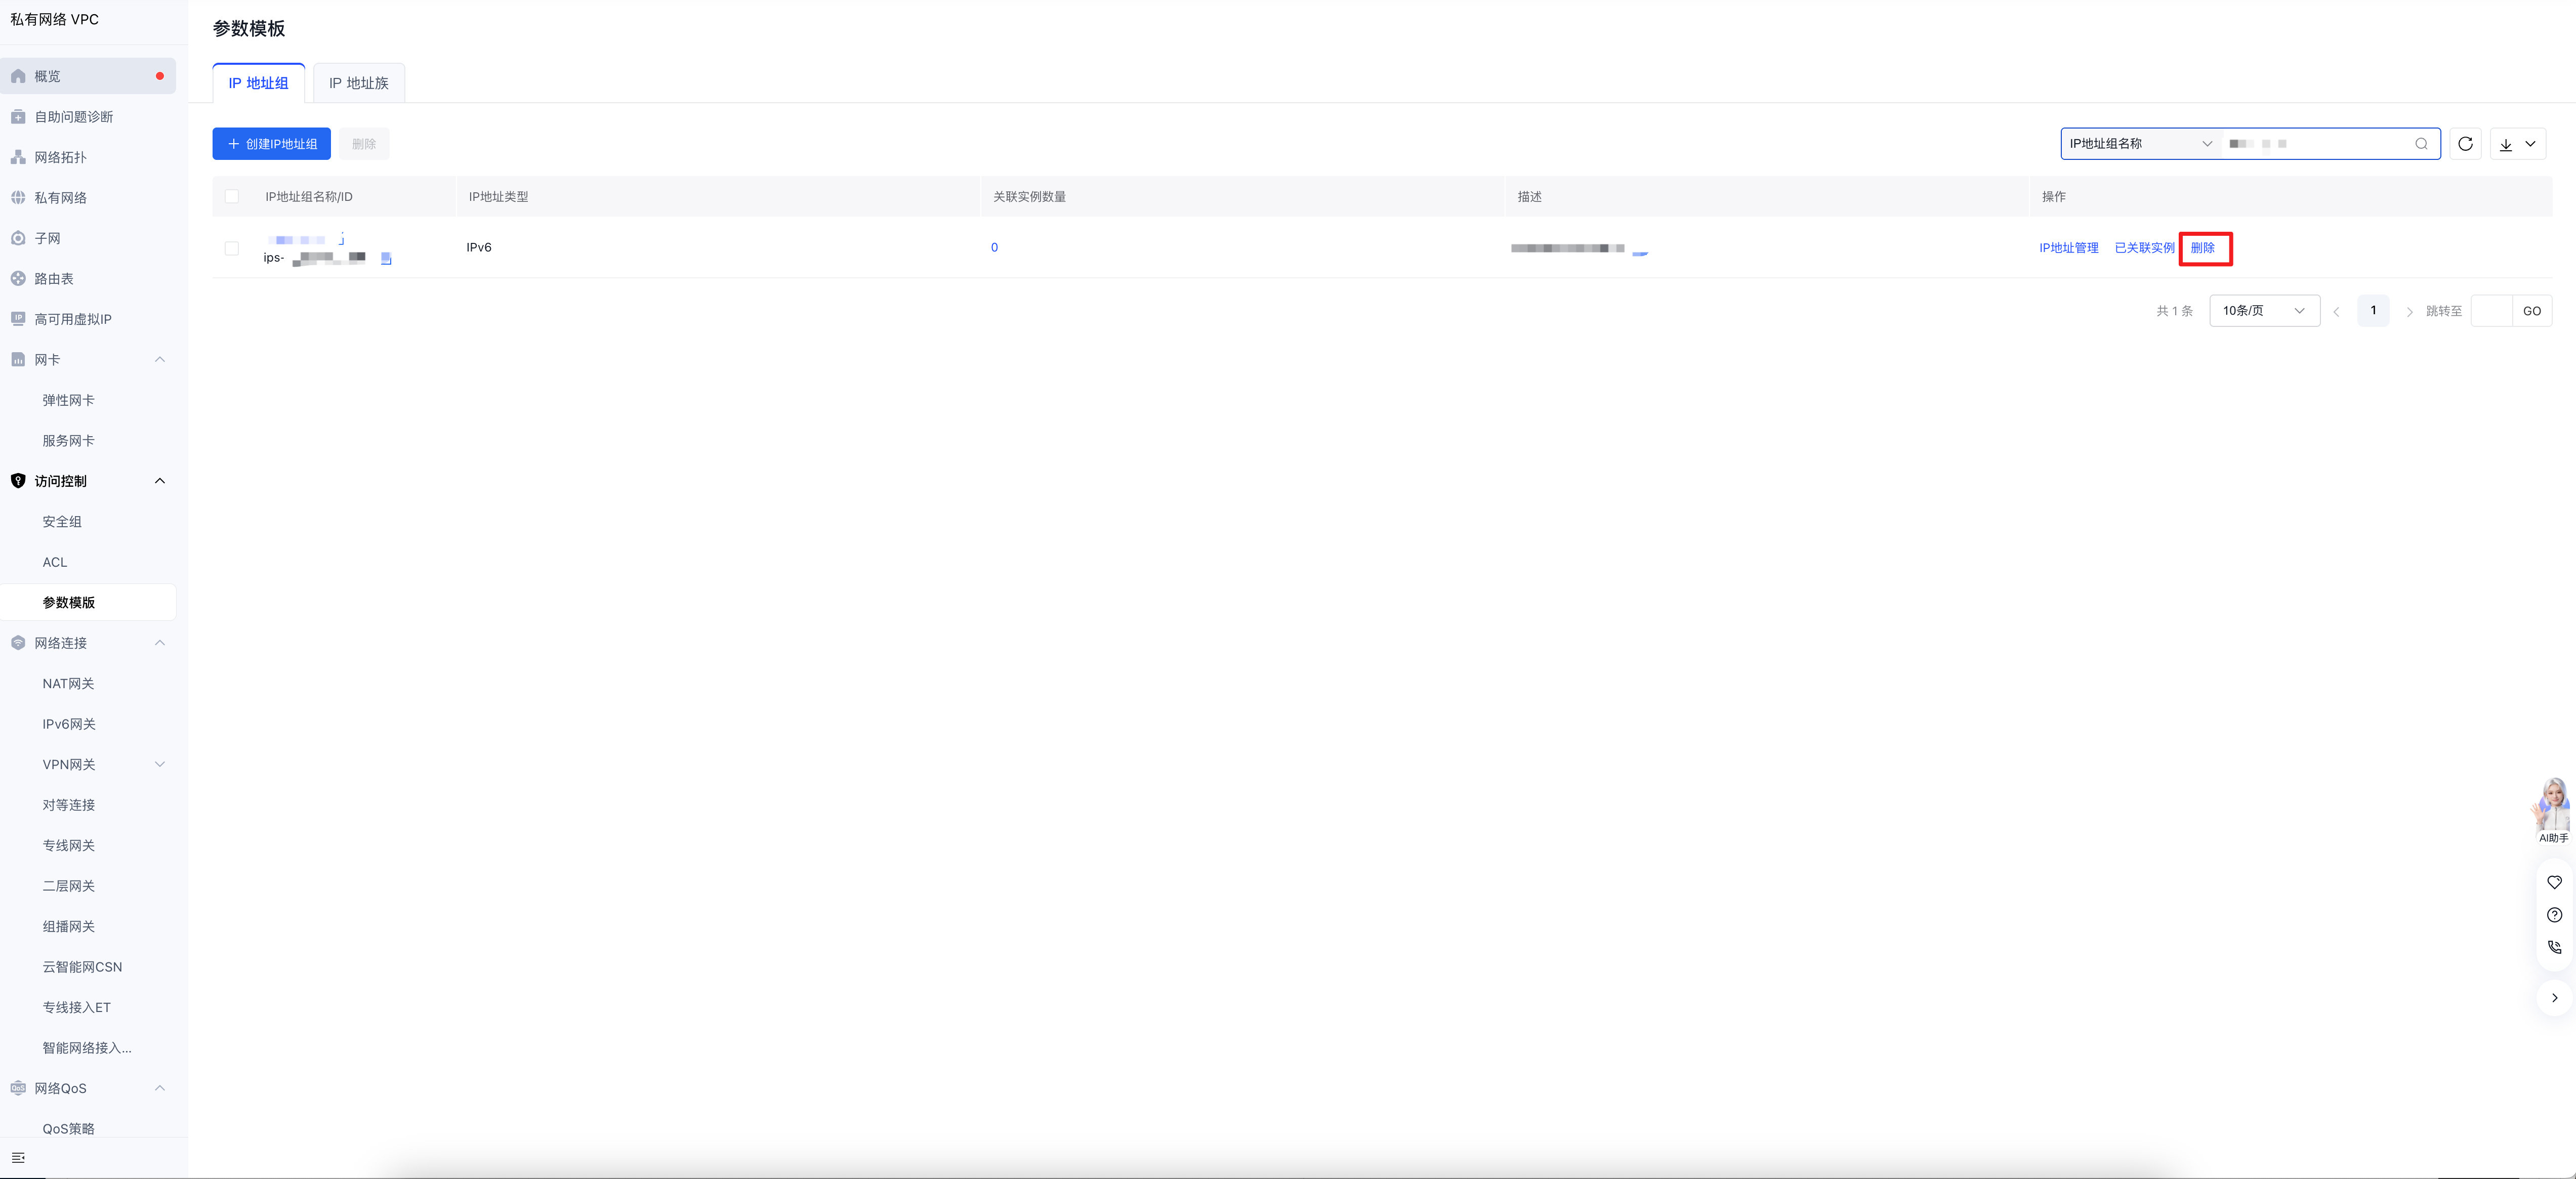Viewport: 2576px width, 1179px height.
Task: Open 专线网关 in the sidebar
Action: [69, 846]
